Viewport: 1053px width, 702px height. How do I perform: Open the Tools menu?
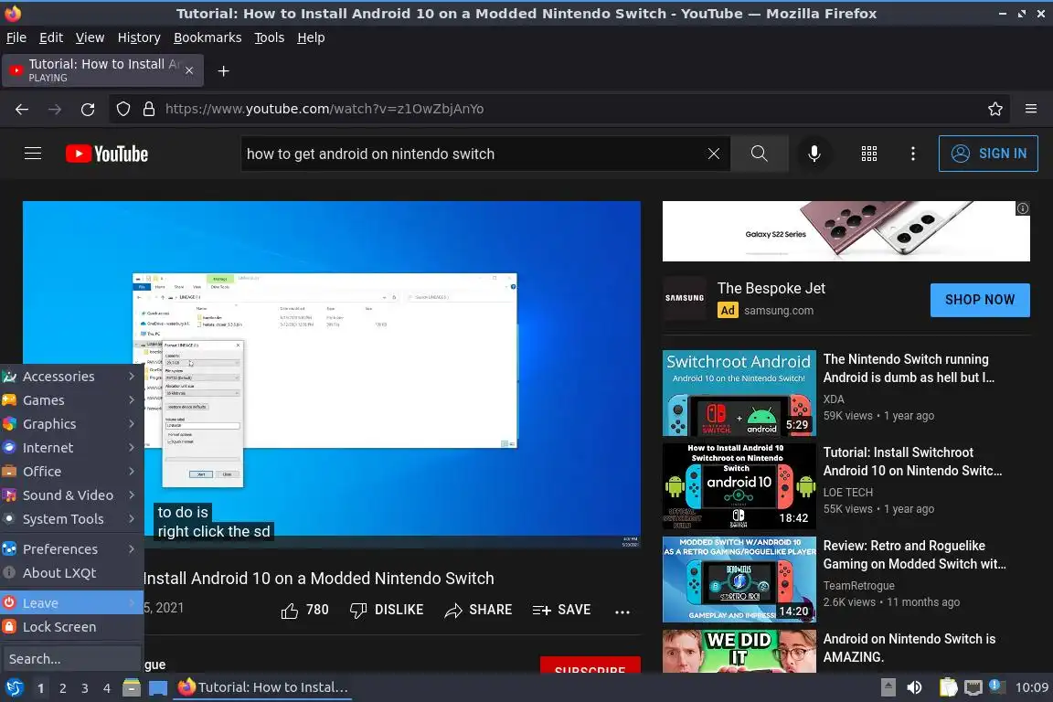click(270, 37)
